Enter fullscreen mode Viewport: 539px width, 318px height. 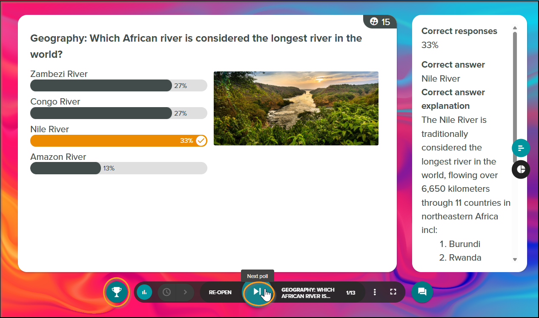click(x=393, y=292)
